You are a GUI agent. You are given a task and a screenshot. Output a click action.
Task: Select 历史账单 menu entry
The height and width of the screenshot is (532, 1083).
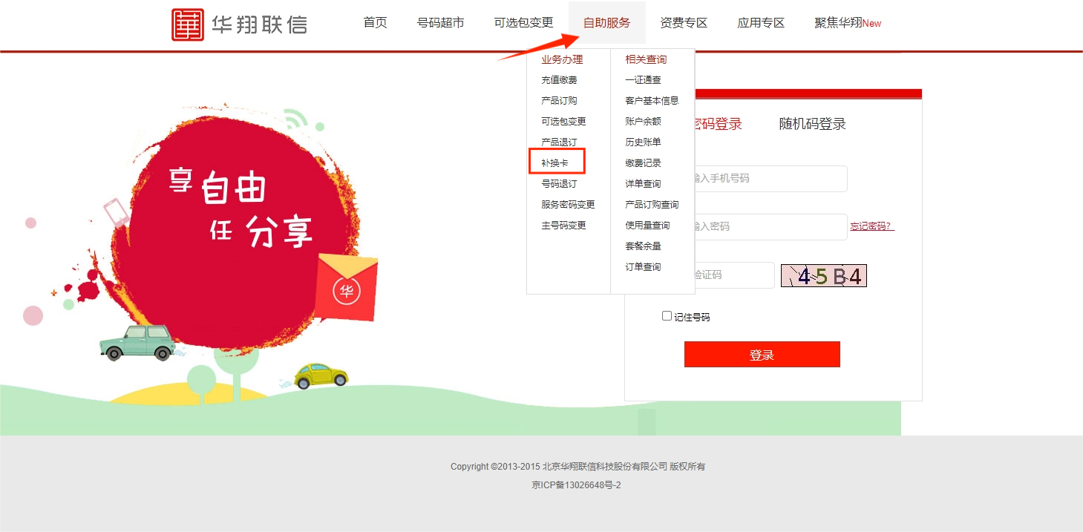pyautogui.click(x=643, y=142)
